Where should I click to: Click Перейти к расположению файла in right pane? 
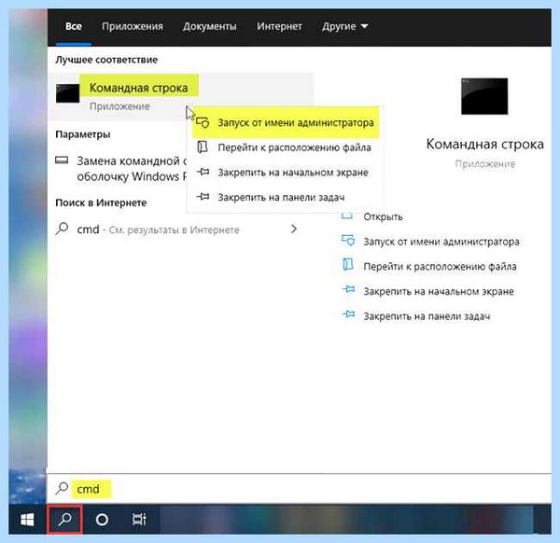pos(440,267)
